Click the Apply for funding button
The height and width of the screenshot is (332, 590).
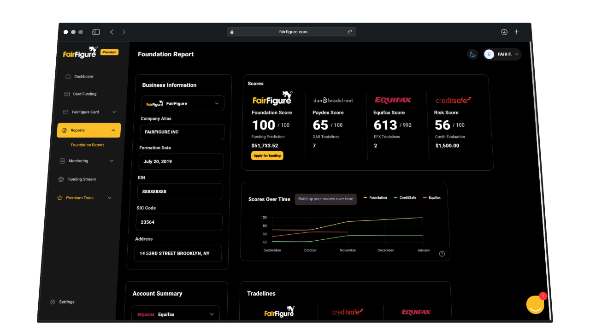pyautogui.click(x=267, y=156)
